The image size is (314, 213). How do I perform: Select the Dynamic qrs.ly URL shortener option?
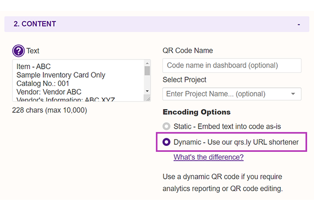click(166, 142)
